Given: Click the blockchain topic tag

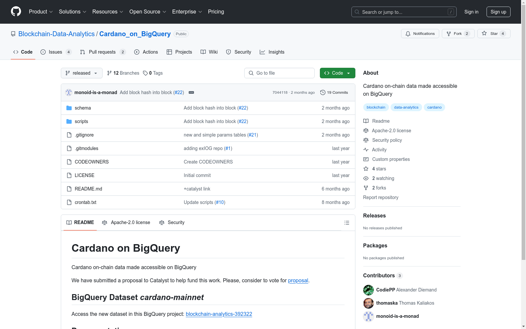Looking at the screenshot, I should pos(376,107).
